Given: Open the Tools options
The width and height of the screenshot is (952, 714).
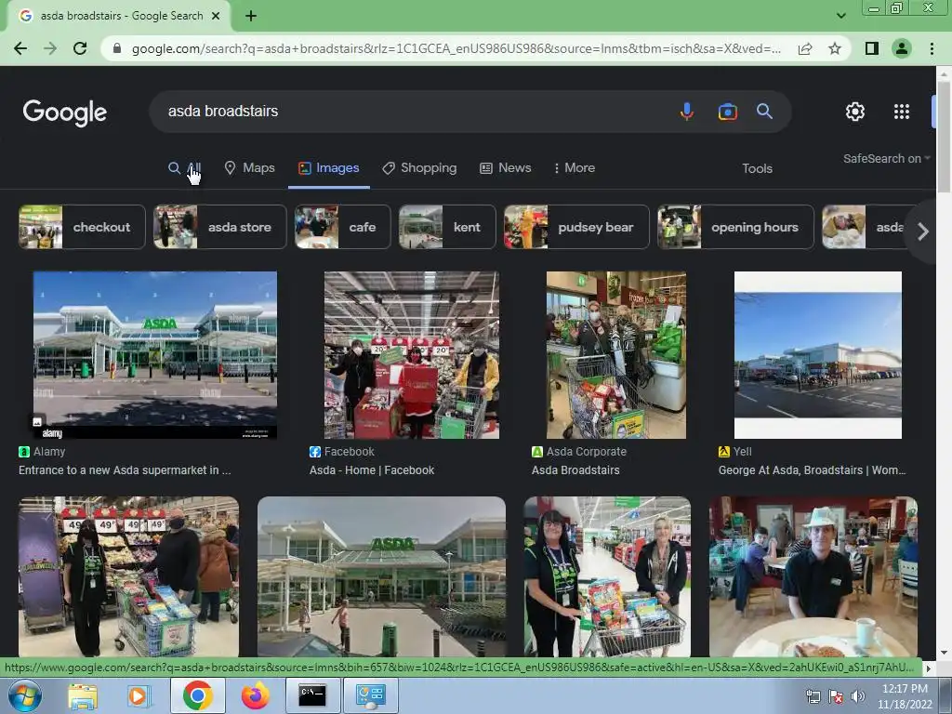Looking at the screenshot, I should point(757,169).
